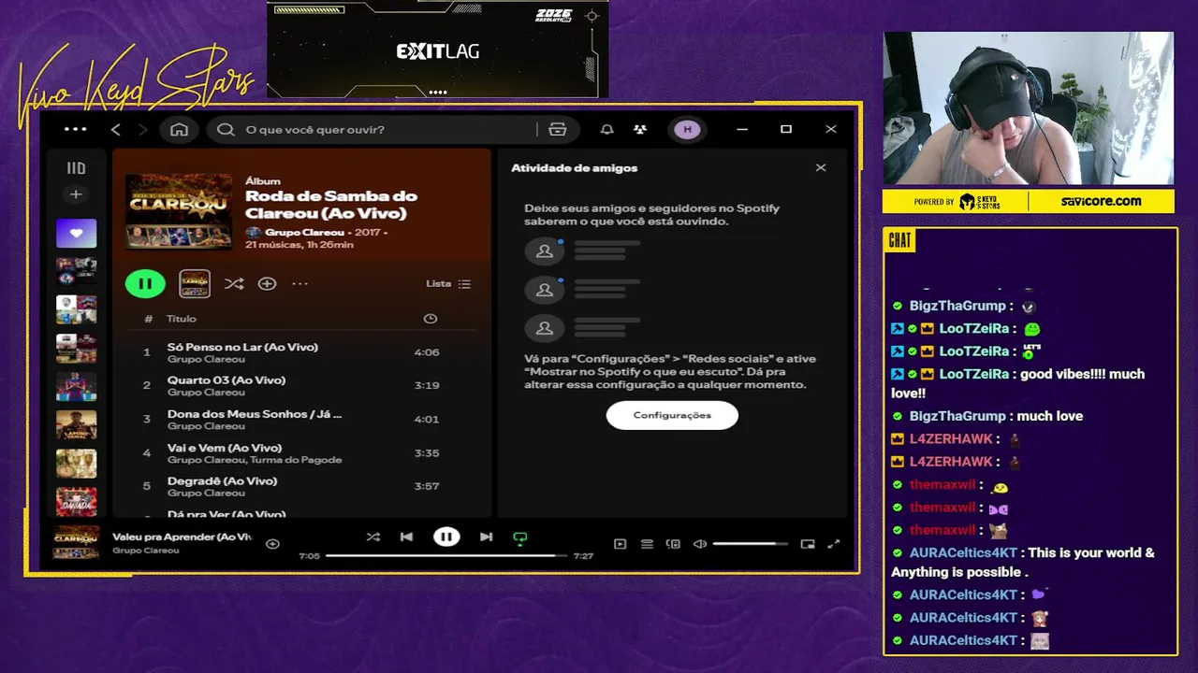
Task: Open the 'Lista' view dropdown
Action: pos(448,283)
